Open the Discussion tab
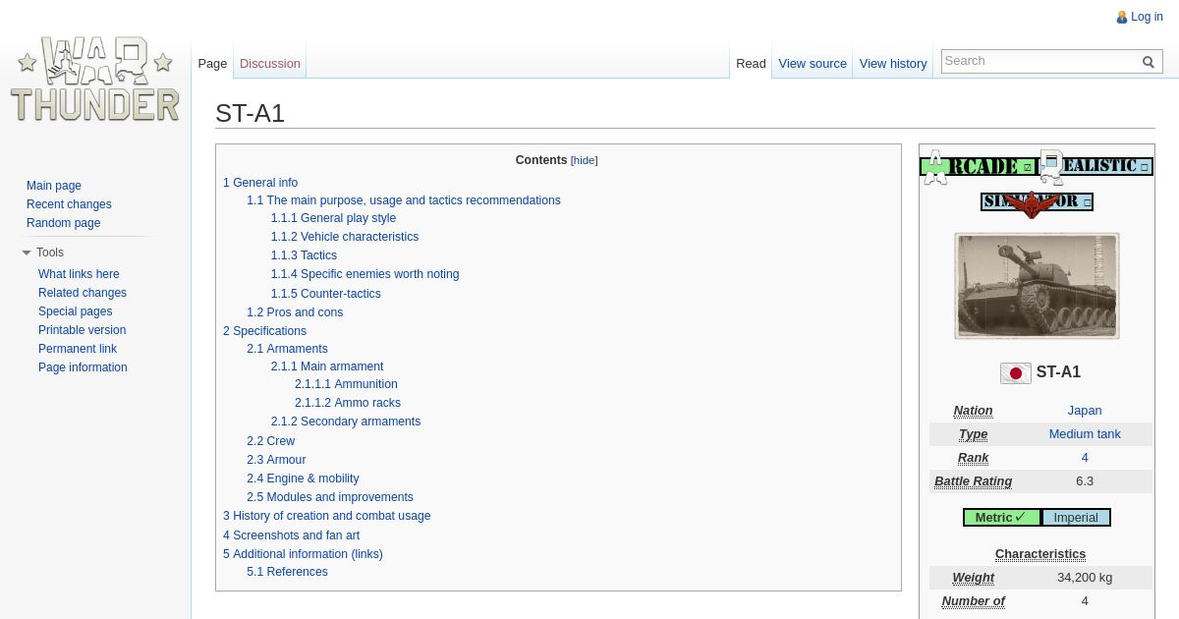 point(270,63)
